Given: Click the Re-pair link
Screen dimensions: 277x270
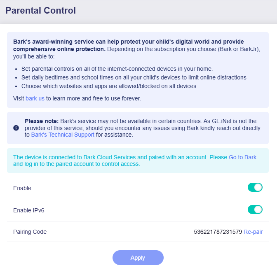Looking at the screenshot, I should coord(253,232).
